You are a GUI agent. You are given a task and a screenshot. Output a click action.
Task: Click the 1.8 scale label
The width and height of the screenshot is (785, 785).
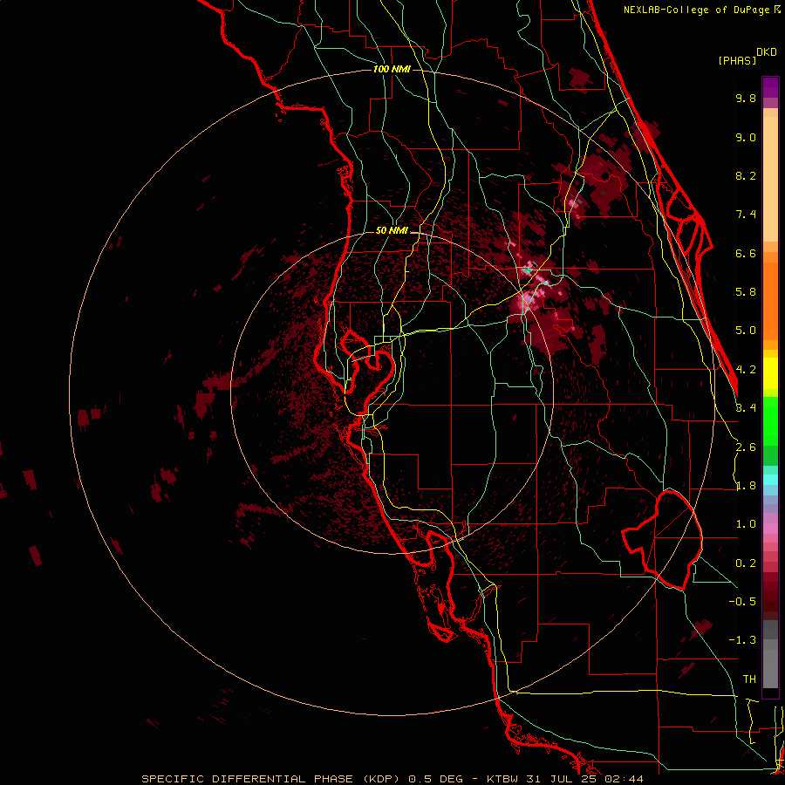[x=746, y=486]
